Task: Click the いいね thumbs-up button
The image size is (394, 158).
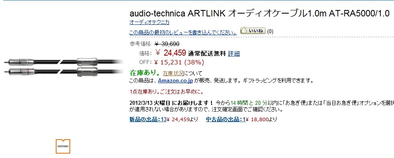Action: (x=253, y=30)
